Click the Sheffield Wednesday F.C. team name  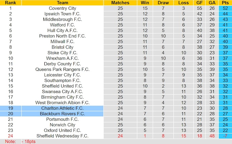pos(62,136)
